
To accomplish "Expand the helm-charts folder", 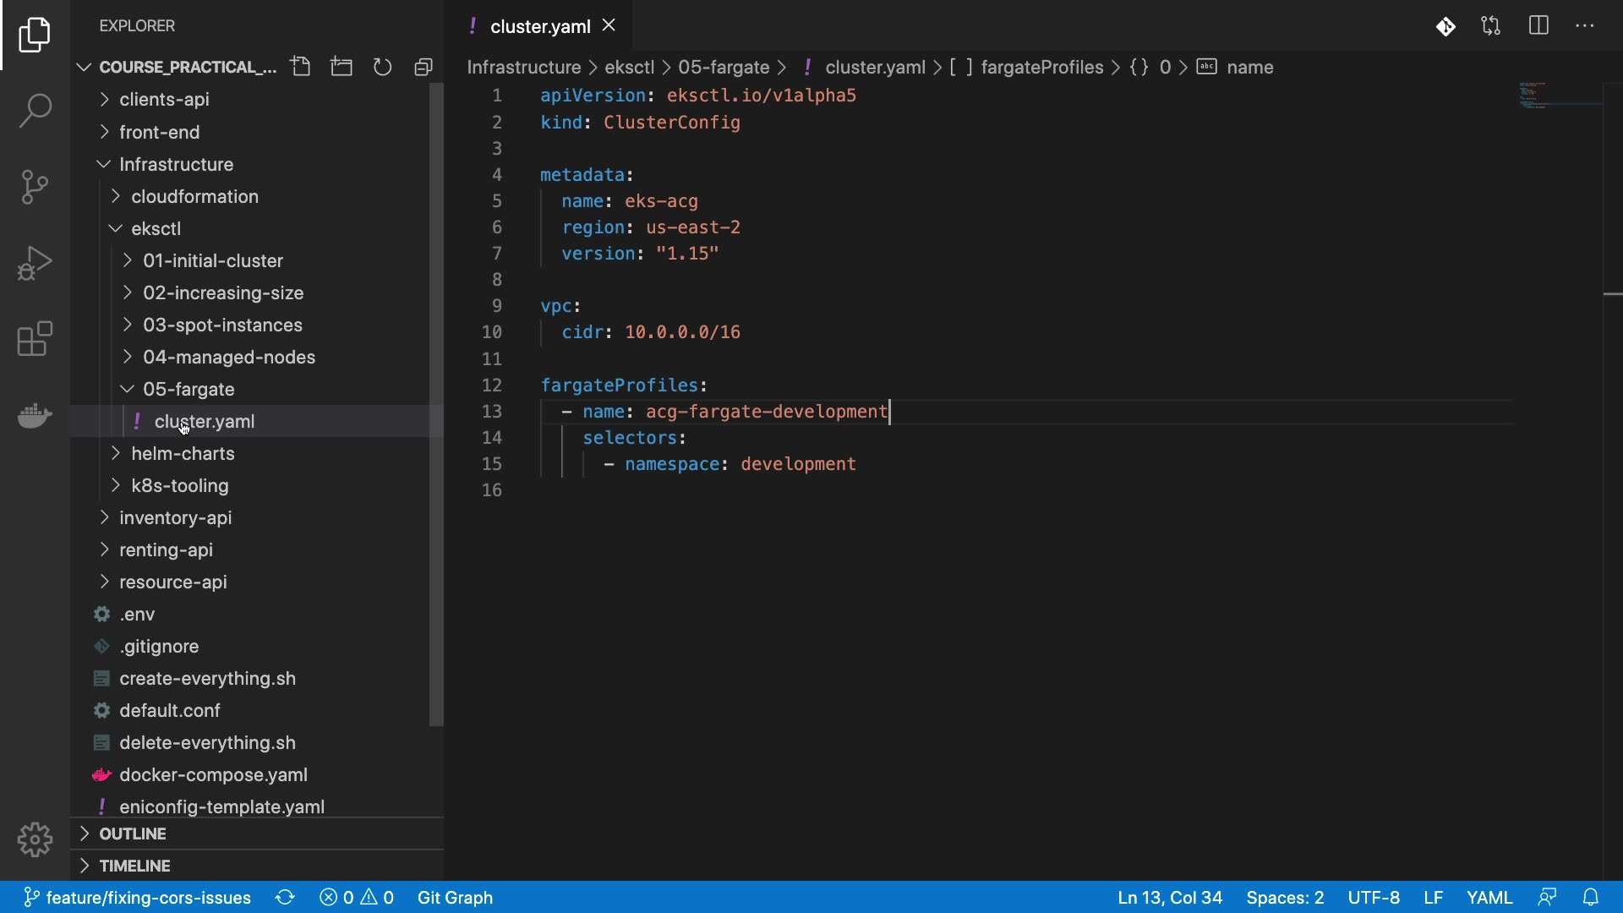I will [x=183, y=454].
